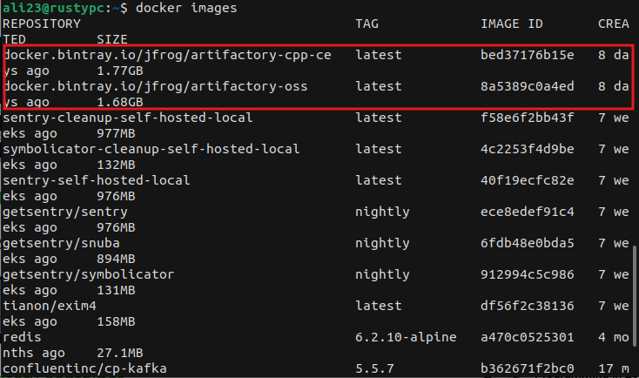639x378 pixels.
Task: Click the 6.2.10-alpine tag
Action: (406, 338)
